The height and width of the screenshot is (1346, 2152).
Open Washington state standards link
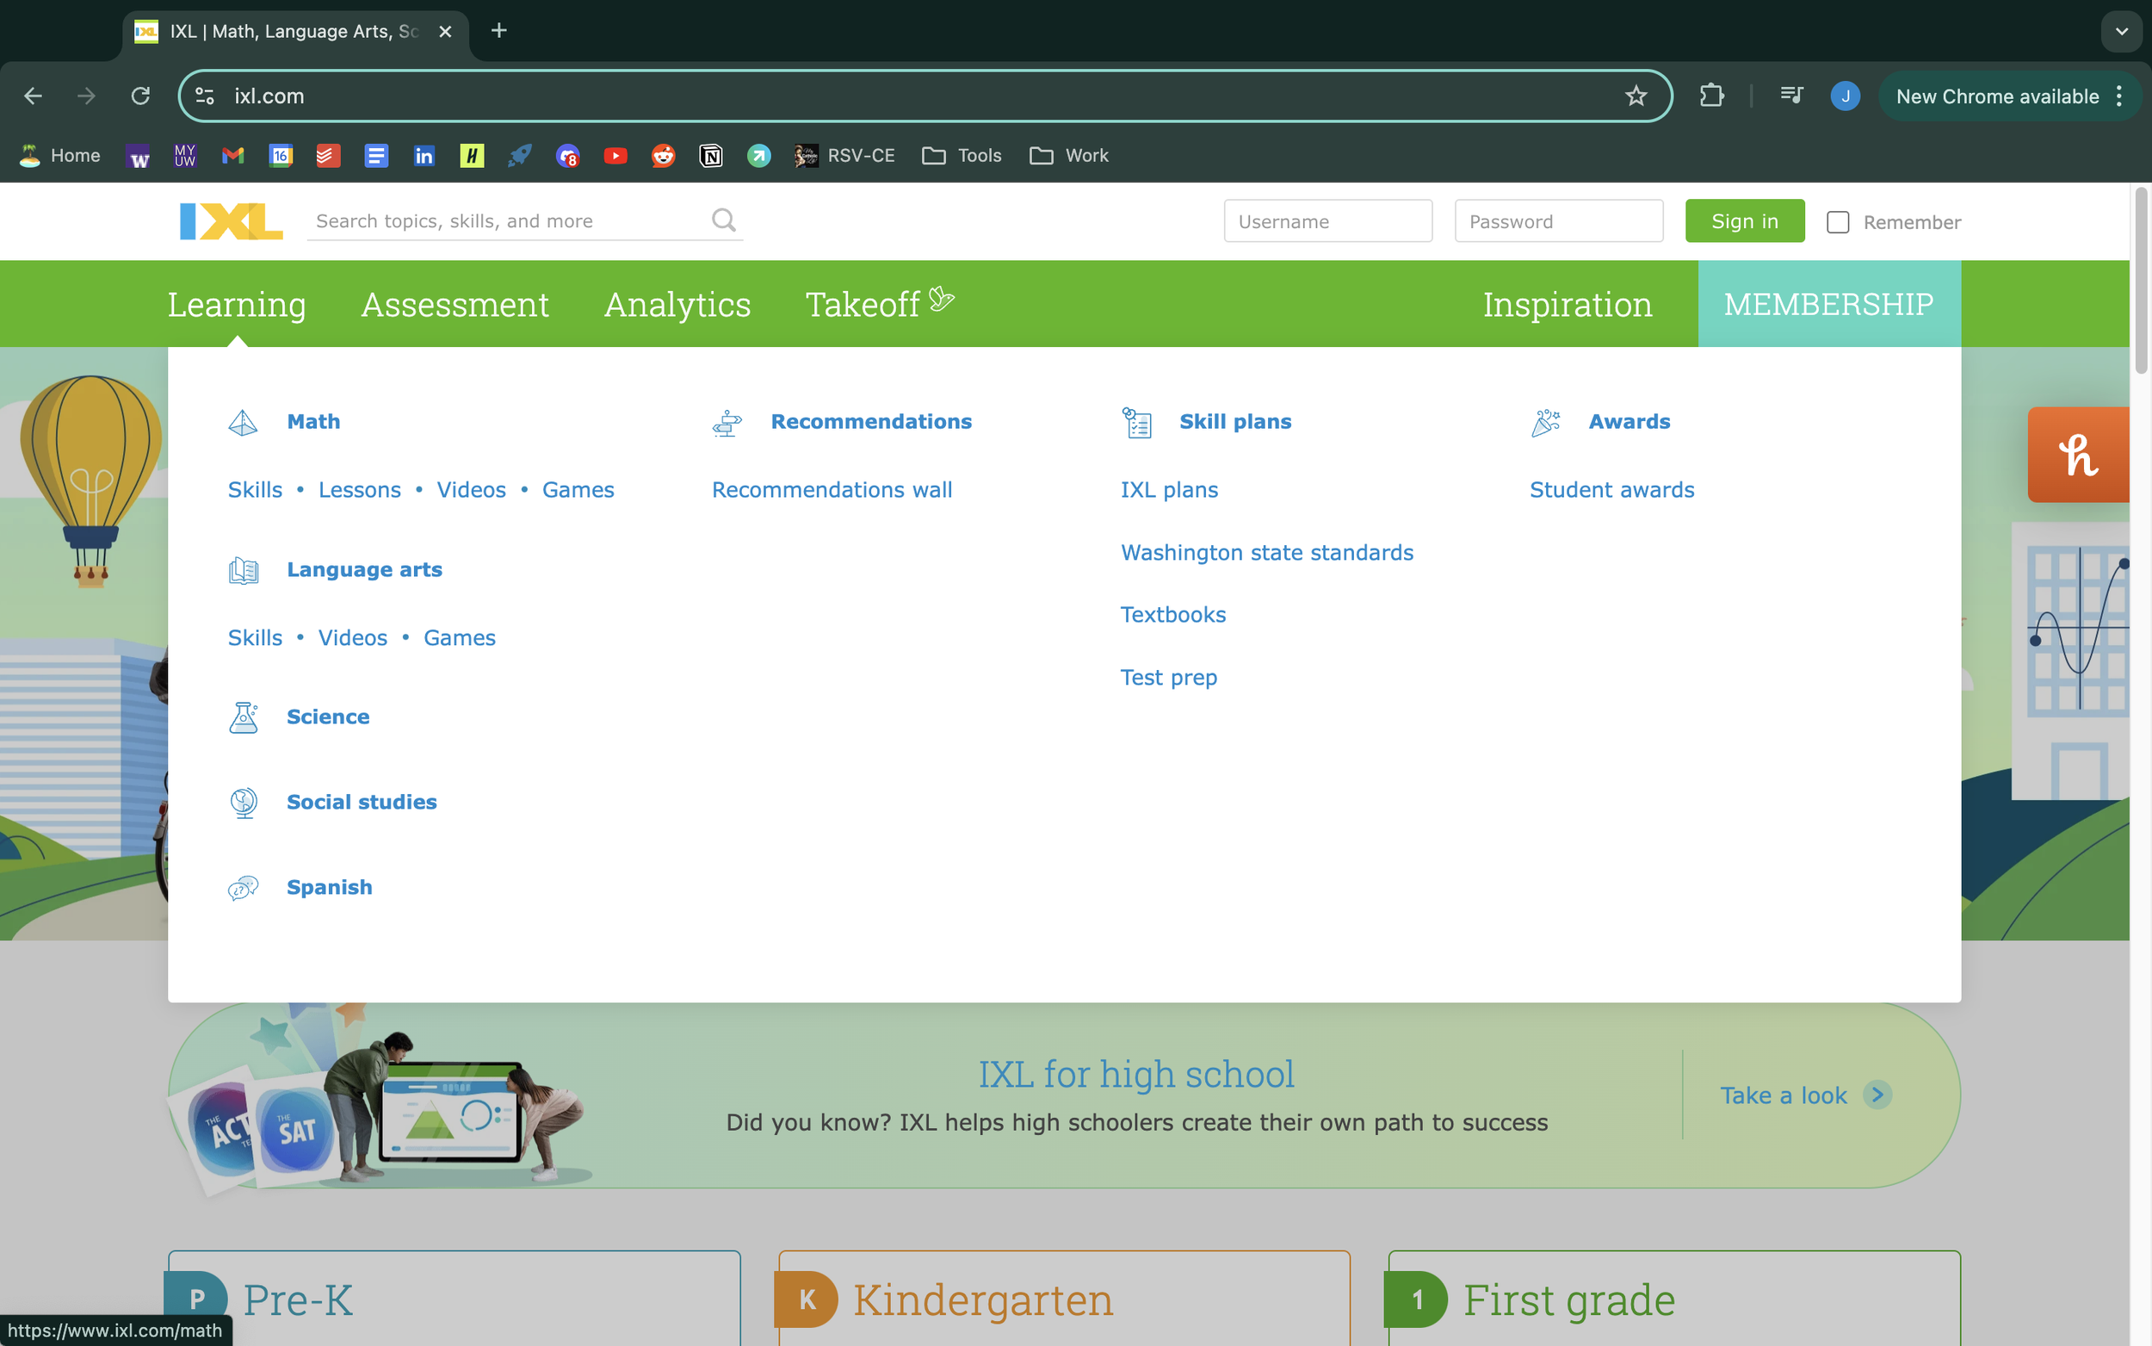click(x=1266, y=552)
